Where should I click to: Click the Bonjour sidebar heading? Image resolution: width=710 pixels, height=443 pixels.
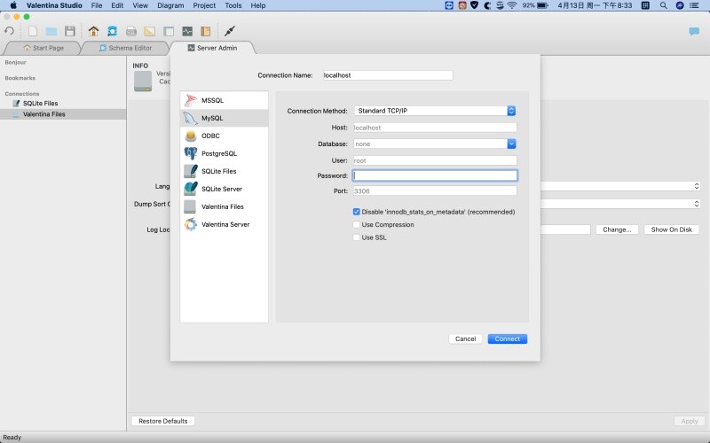(x=15, y=62)
